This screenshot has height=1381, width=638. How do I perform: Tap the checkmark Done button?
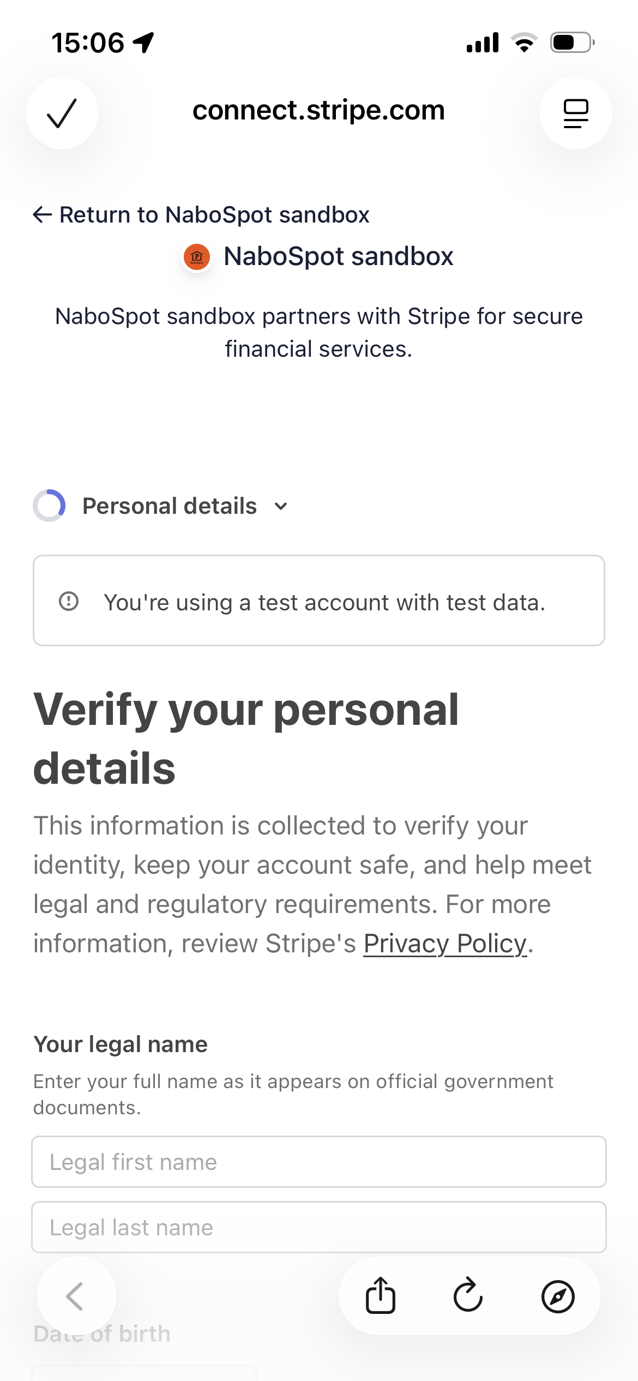[62, 113]
